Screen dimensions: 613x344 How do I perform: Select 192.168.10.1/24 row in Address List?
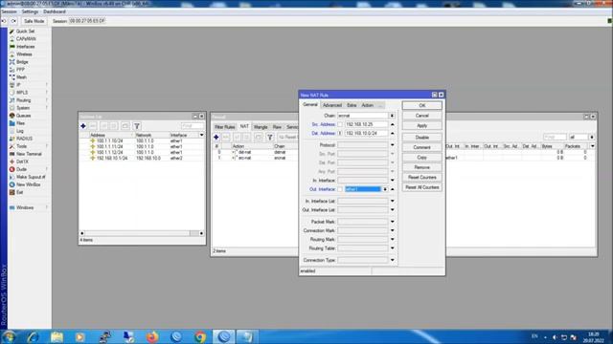point(142,159)
